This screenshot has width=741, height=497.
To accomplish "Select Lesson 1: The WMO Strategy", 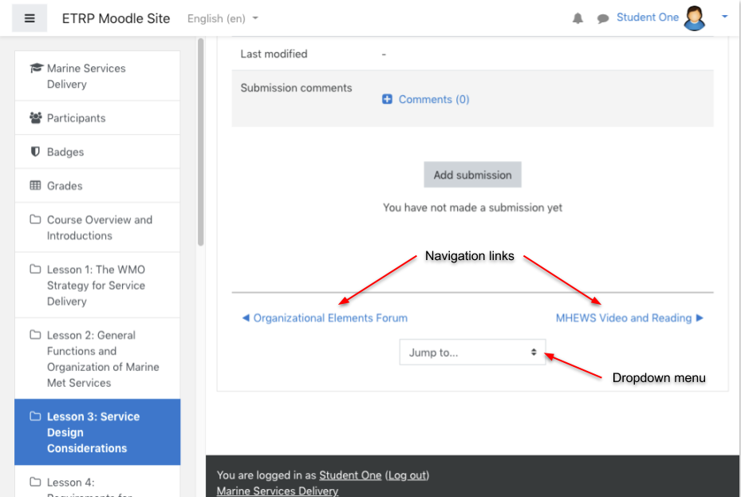I will tap(97, 286).
